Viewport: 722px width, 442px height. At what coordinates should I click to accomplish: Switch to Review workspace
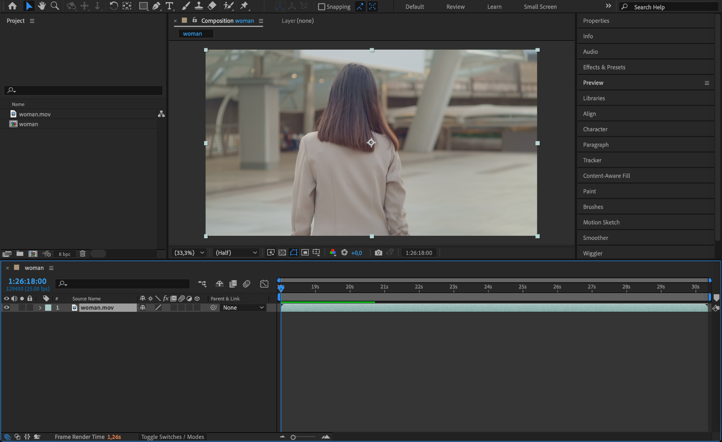[x=455, y=7]
